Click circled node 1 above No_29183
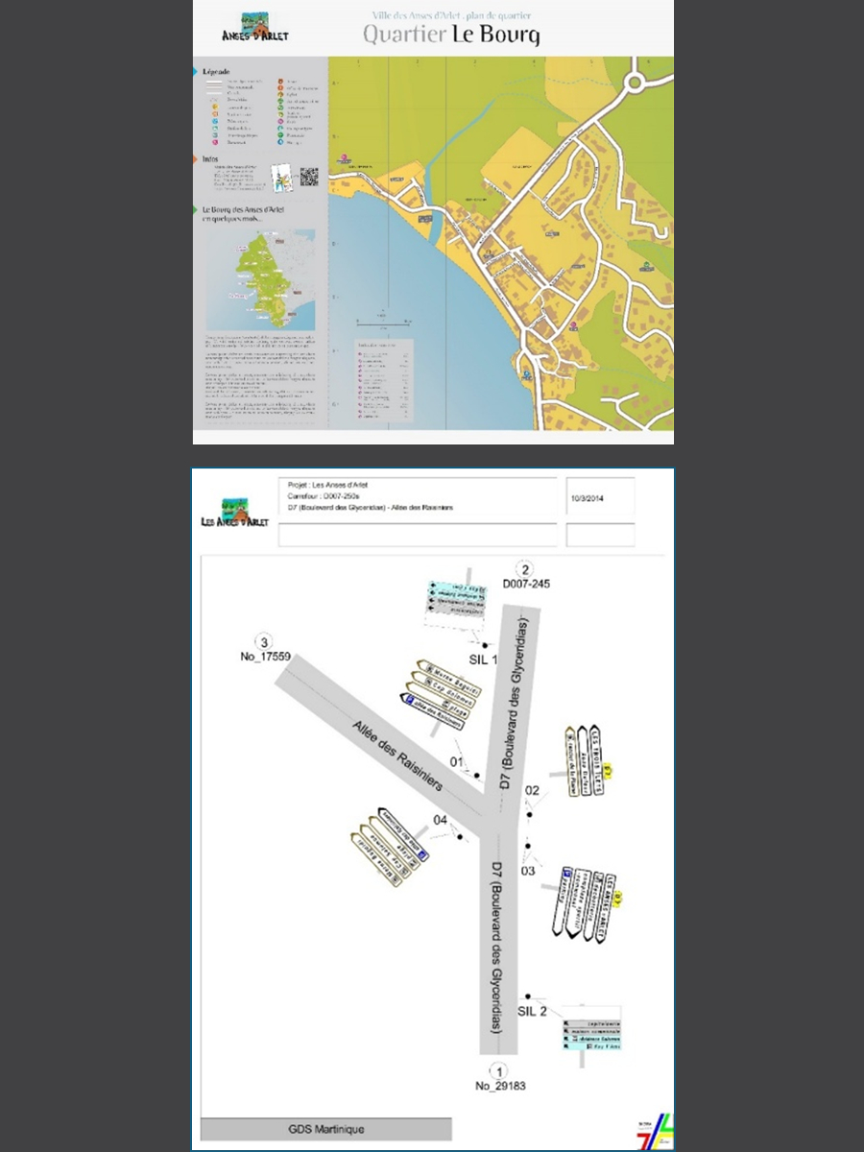 [498, 1070]
